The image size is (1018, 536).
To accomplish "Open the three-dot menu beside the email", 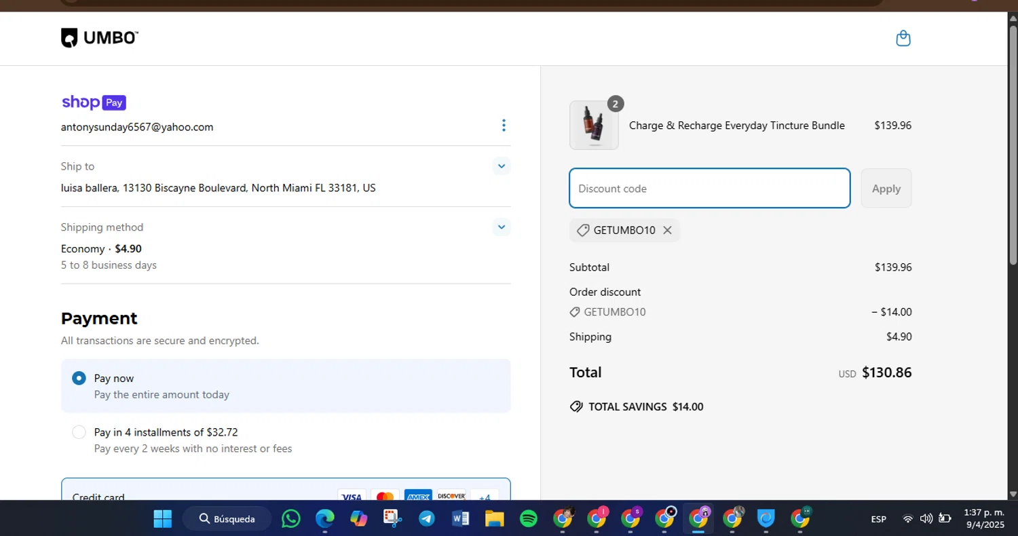I will [503, 125].
